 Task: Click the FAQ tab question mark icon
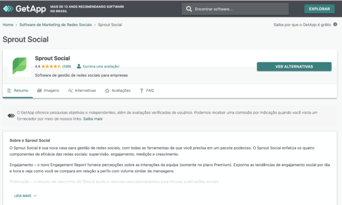coord(142,91)
